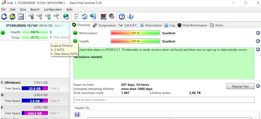Click the Excellent label next to Performance bar
Viewport: 261px width, 119px height.
pyautogui.click(x=169, y=33)
